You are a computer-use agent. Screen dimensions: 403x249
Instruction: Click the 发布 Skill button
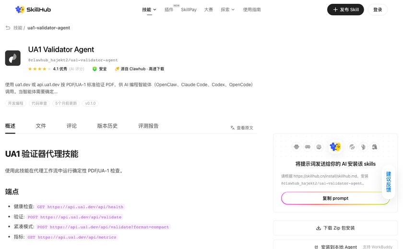point(345,10)
